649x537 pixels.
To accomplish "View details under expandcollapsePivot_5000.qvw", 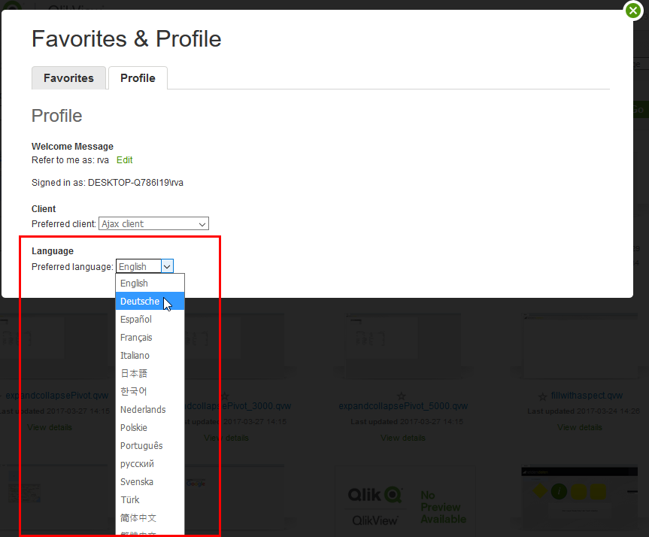I will tap(403, 438).
